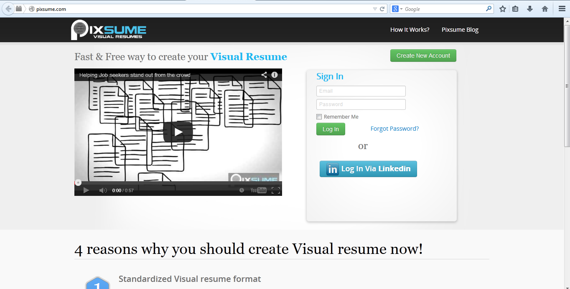
Task: Click the green Log In button
Action: coord(331,129)
